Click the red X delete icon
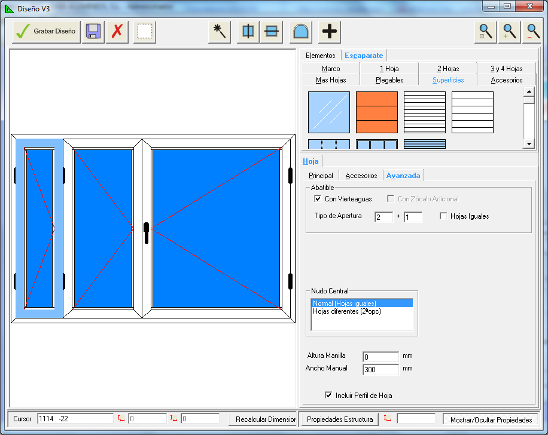This screenshot has width=548, height=435. (117, 32)
